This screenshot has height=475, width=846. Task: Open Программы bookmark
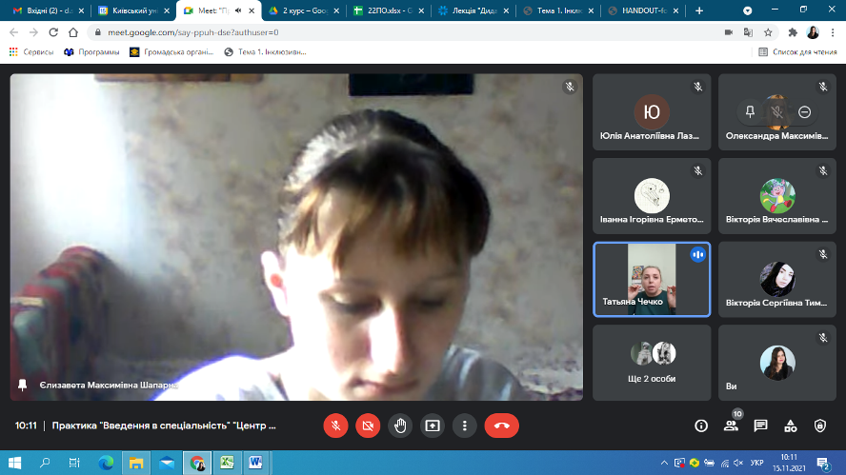click(x=91, y=51)
